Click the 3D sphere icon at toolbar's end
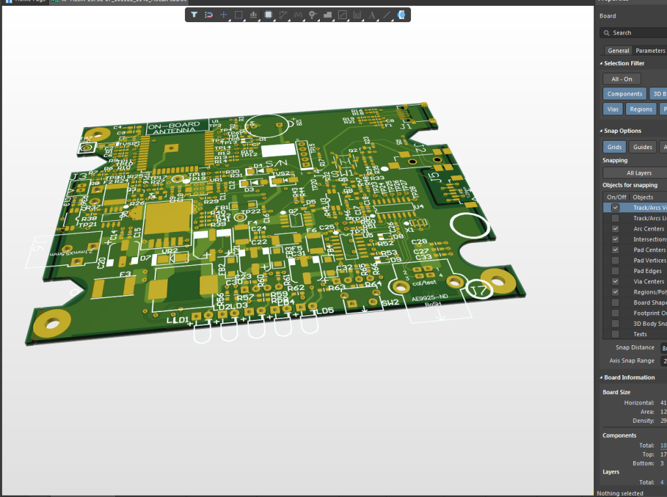Viewport: 667px width, 497px height. [401, 14]
